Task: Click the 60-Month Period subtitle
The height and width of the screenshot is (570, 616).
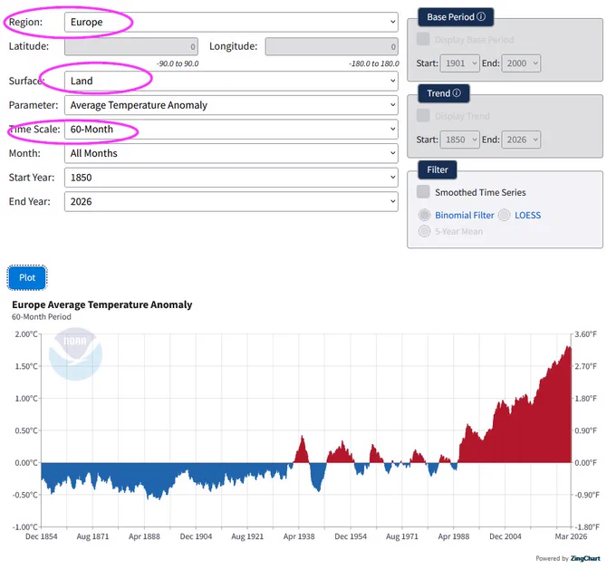Action: pyautogui.click(x=42, y=317)
